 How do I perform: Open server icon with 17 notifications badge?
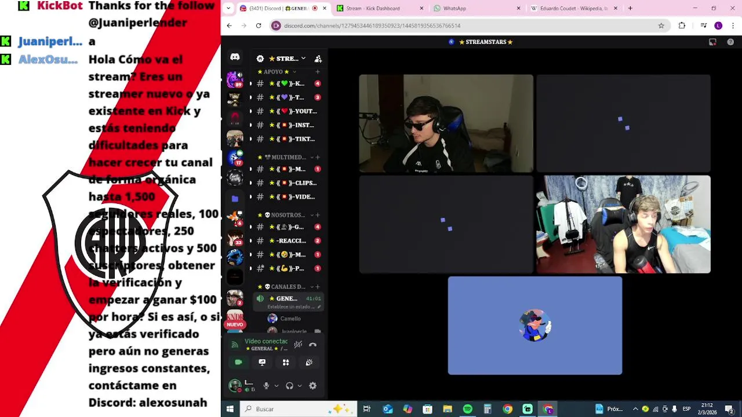pos(235,158)
